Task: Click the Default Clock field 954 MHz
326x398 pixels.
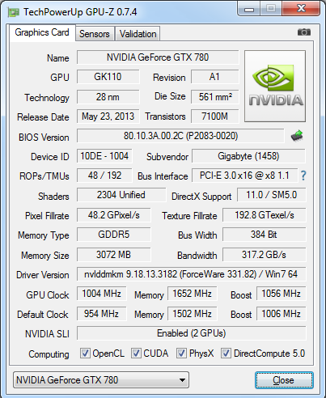Action: (102, 314)
